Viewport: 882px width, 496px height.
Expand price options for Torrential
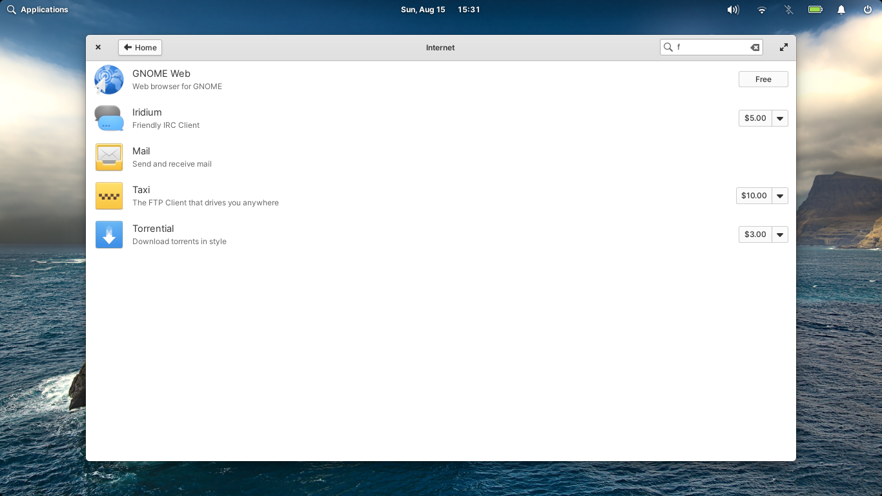tap(780, 234)
